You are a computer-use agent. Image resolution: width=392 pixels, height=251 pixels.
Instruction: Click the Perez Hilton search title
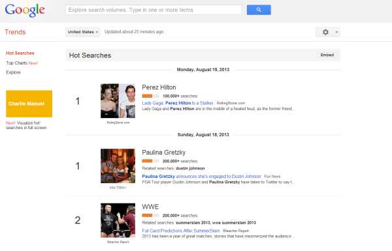(159, 87)
